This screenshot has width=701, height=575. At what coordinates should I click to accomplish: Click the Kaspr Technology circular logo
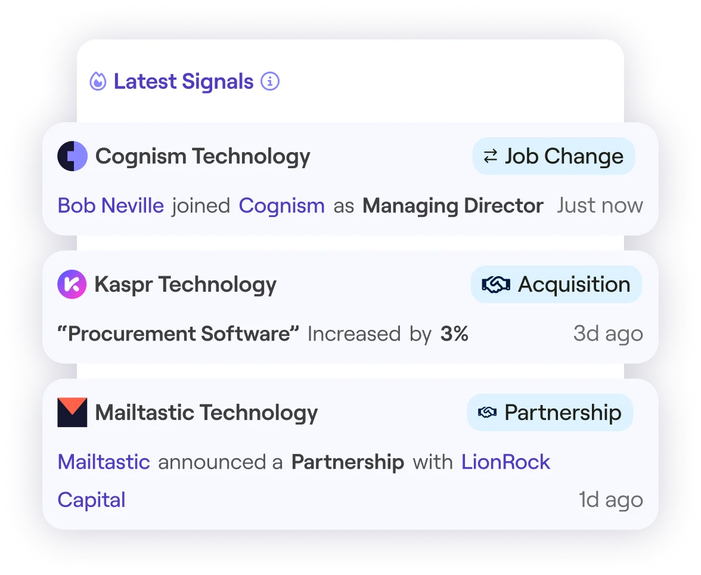(73, 285)
